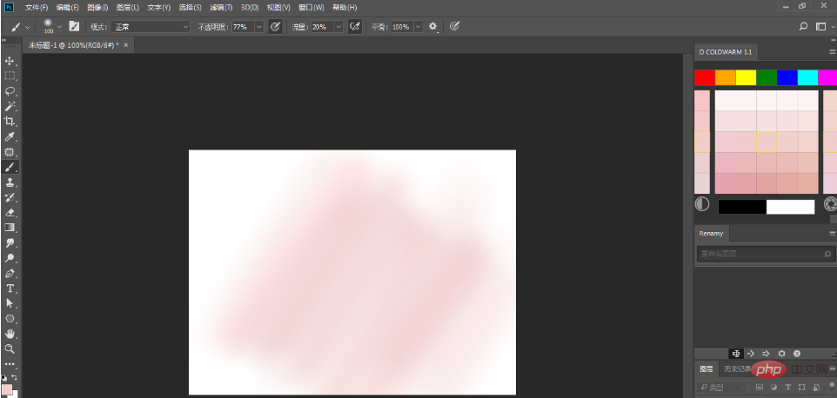Select the Move tool
This screenshot has height=398, width=837.
coord(10,61)
